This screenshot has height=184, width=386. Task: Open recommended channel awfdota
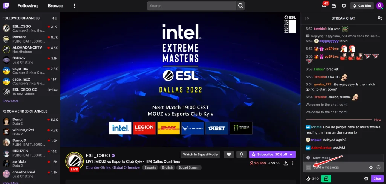point(30,164)
